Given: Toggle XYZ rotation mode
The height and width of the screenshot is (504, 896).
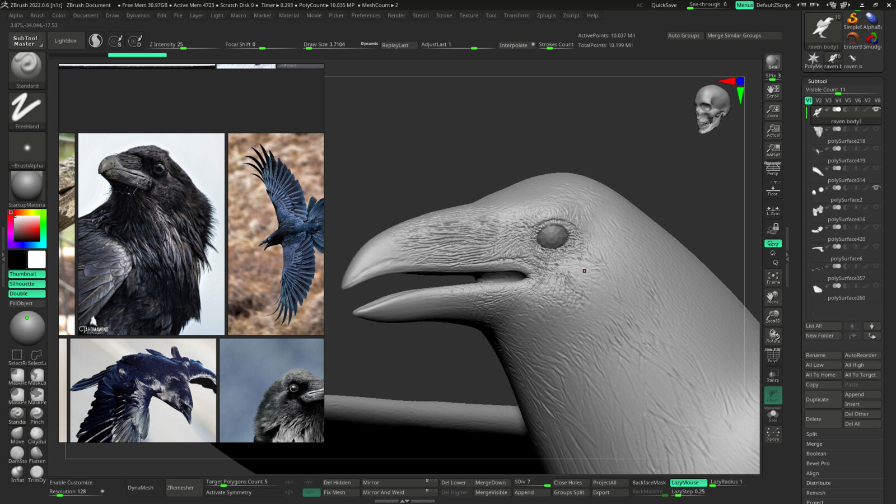Looking at the screenshot, I should pos(773,244).
